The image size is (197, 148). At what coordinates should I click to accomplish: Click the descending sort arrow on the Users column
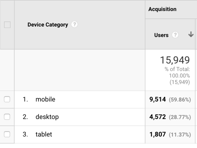pyautogui.click(x=191, y=34)
